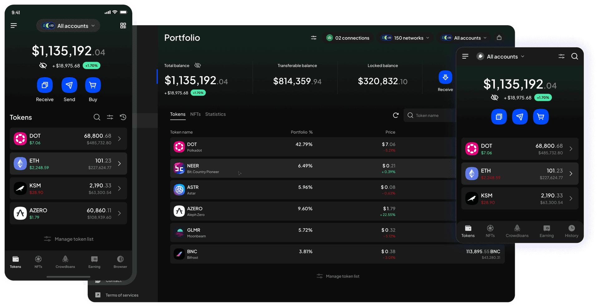Click the refresh icon beside token search
The width and height of the screenshot is (599, 307).
(x=396, y=115)
